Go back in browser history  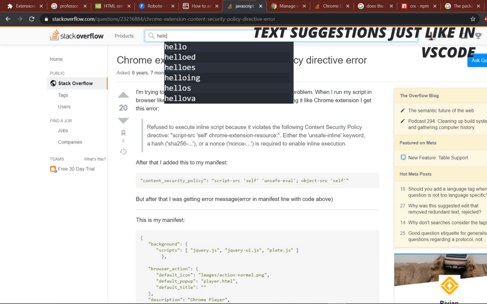coord(8,19)
